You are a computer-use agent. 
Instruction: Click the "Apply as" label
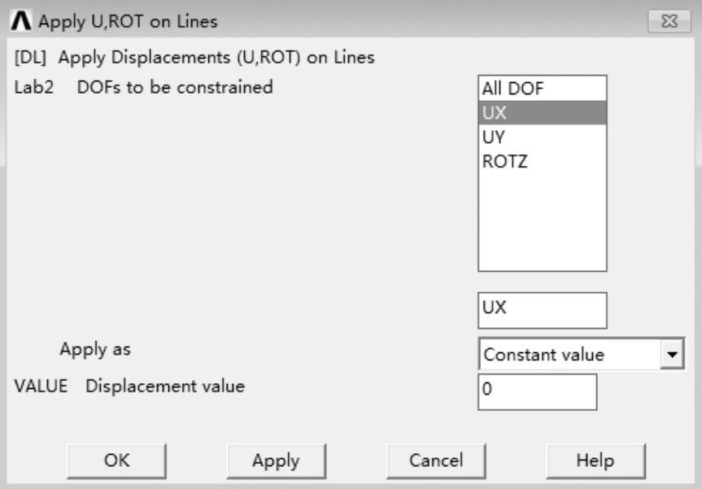tap(95, 349)
